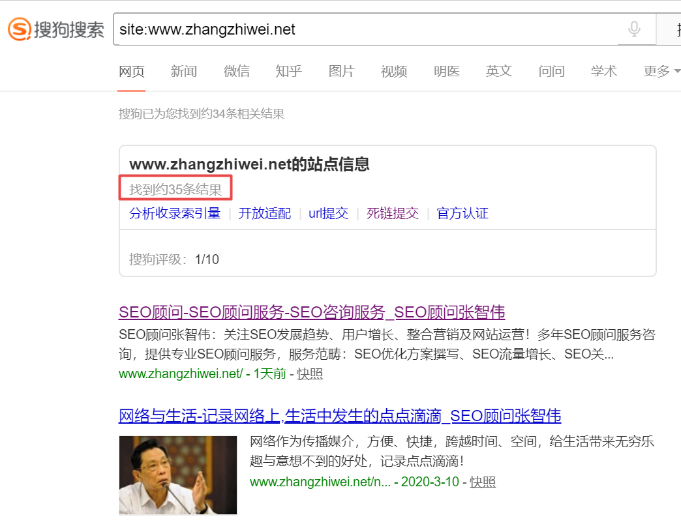Open 分析收录索引量 link
The width and height of the screenshot is (681, 528).
[175, 213]
